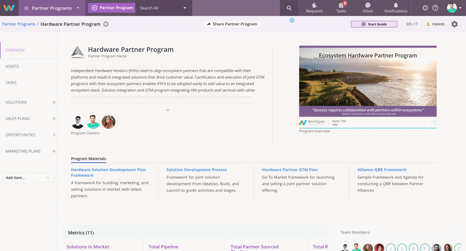This screenshot has height=251, width=466.
Task: Click the Start Guide button
Action: (374, 24)
